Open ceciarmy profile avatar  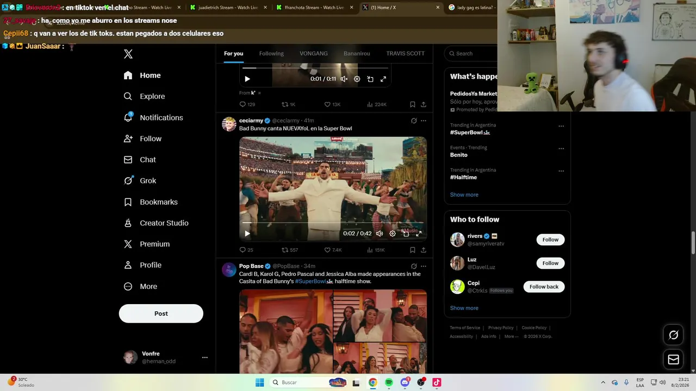coord(229,124)
